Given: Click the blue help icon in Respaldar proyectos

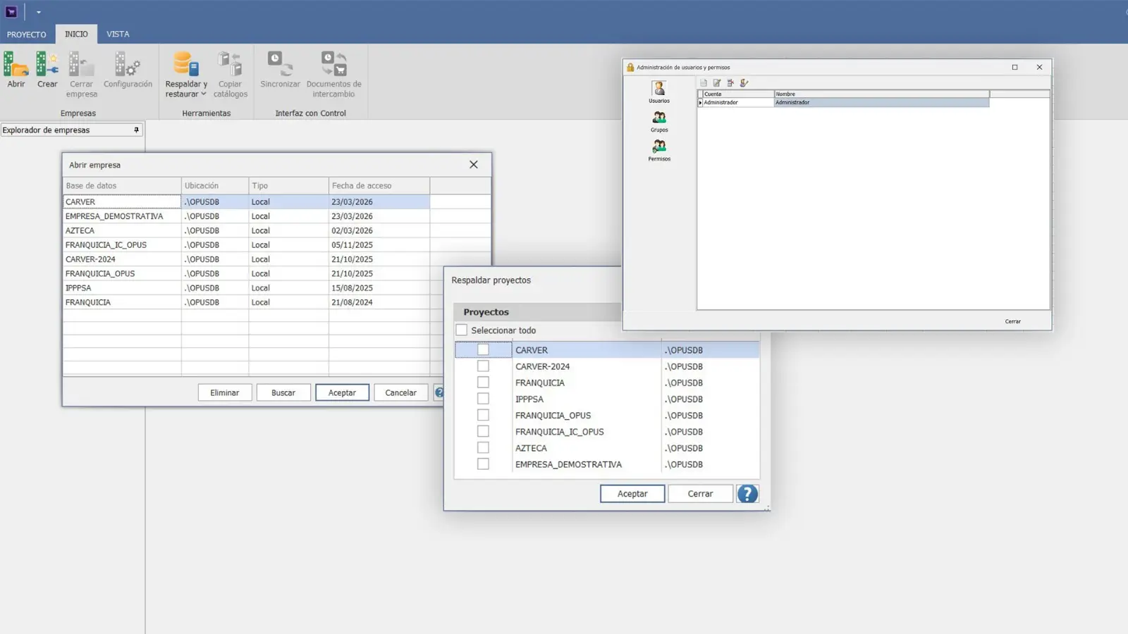Looking at the screenshot, I should click(747, 494).
